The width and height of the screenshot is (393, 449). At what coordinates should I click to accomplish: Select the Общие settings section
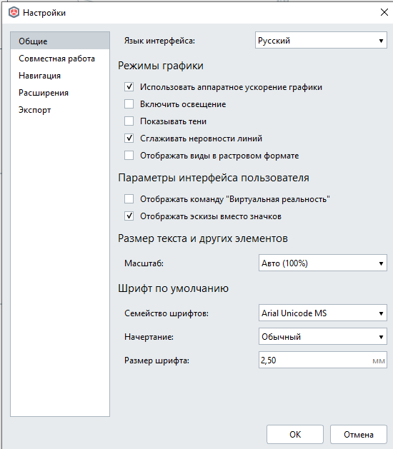tap(60, 41)
